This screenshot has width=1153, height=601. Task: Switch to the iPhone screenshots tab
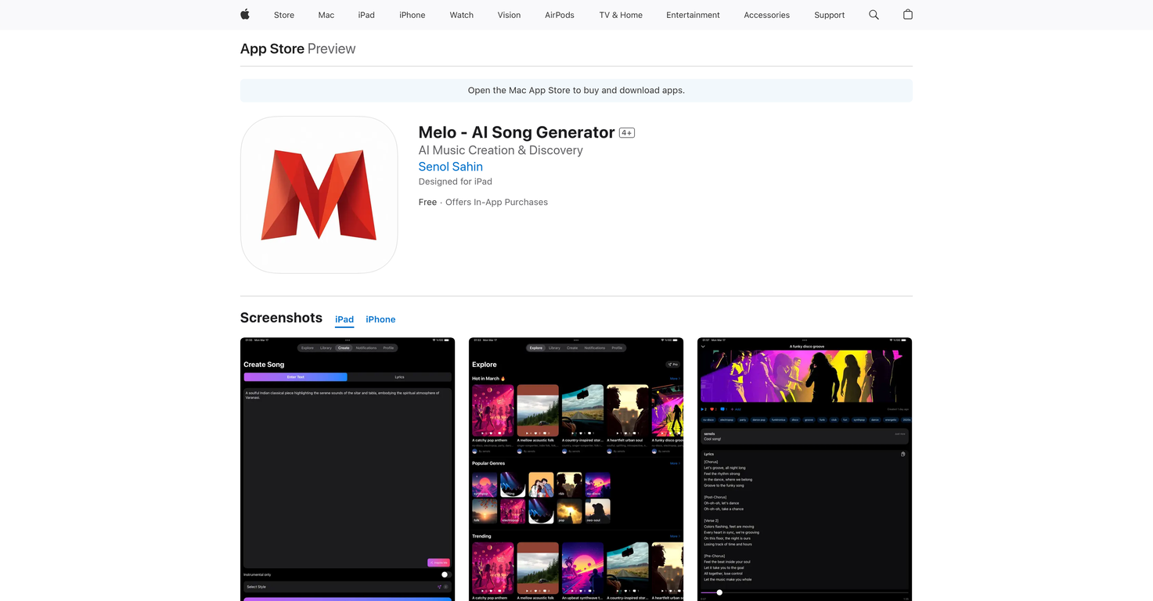380,319
